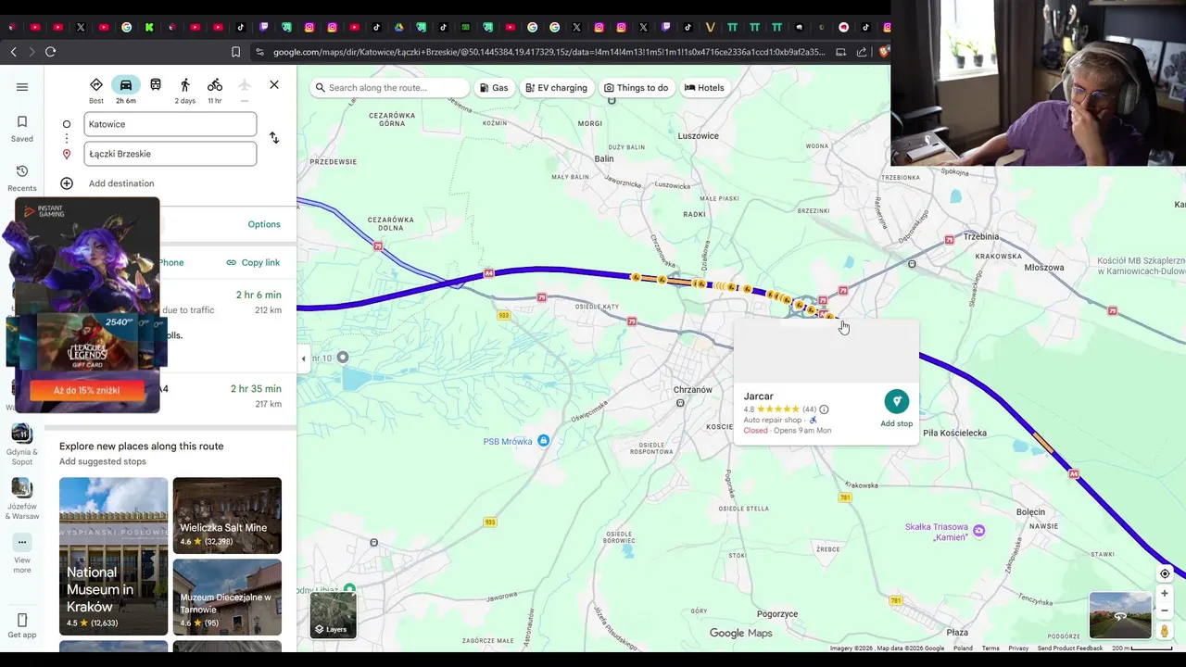The height and width of the screenshot is (667, 1186).
Task: Edit the Łączki Brzeskie destination field
Action: coord(170,154)
